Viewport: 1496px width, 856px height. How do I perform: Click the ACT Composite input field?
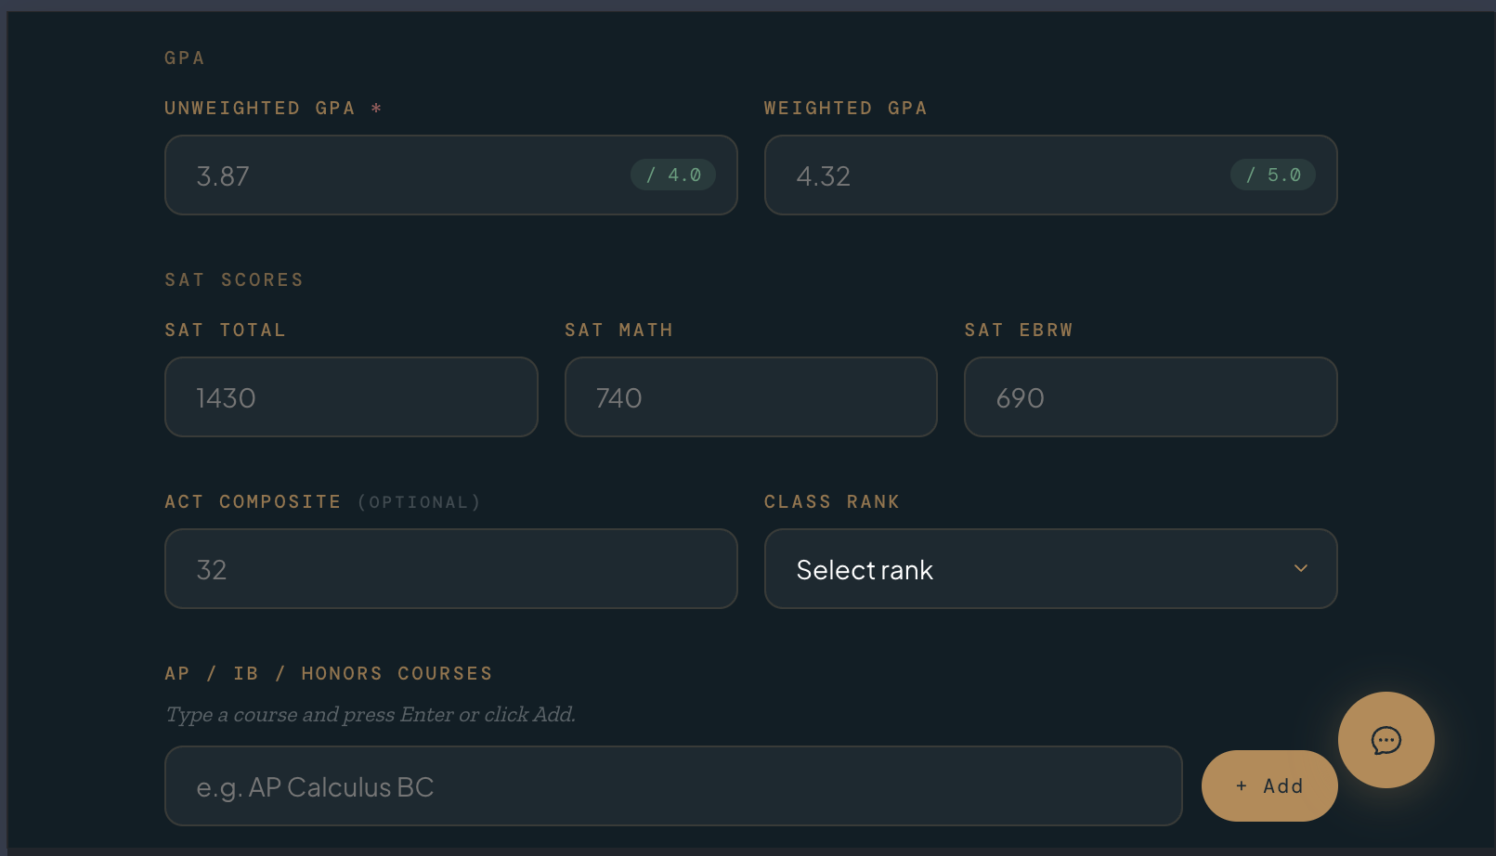(450, 569)
